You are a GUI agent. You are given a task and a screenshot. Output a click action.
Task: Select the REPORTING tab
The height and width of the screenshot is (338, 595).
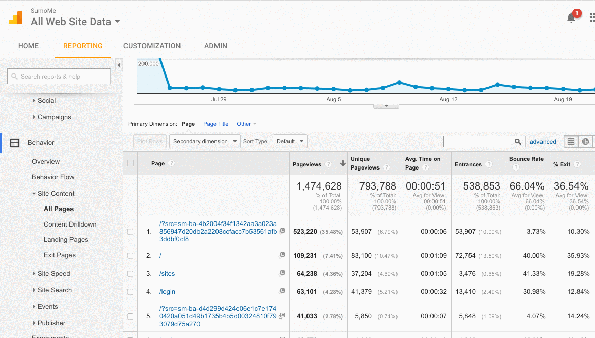tap(83, 46)
